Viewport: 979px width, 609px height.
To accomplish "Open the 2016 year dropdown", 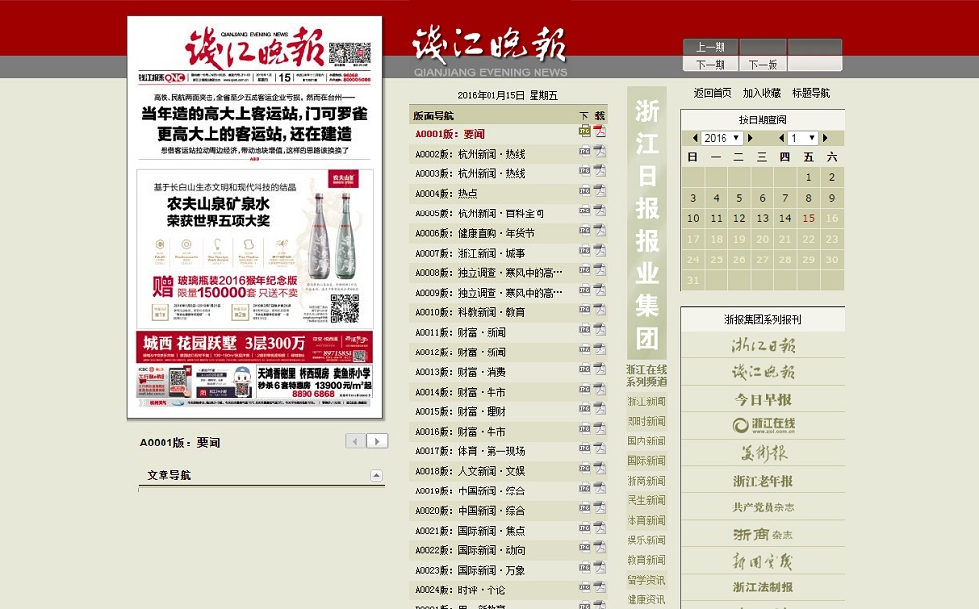I will (722, 138).
